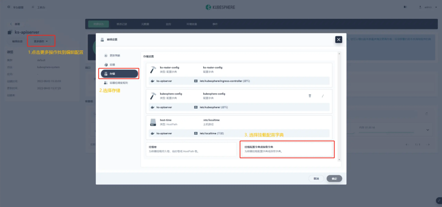This screenshot has height=207, width=442.
Task: Click 挂载配置字典或保密字典 card
Action: click(287, 149)
